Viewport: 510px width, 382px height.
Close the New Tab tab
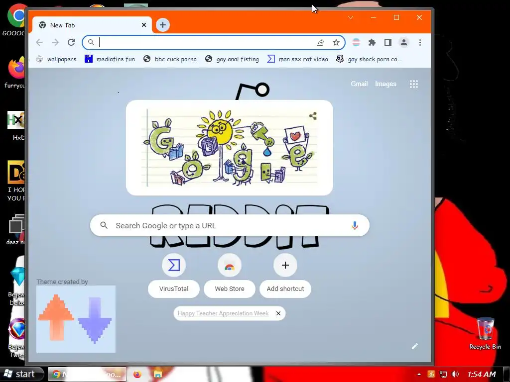[x=144, y=25]
